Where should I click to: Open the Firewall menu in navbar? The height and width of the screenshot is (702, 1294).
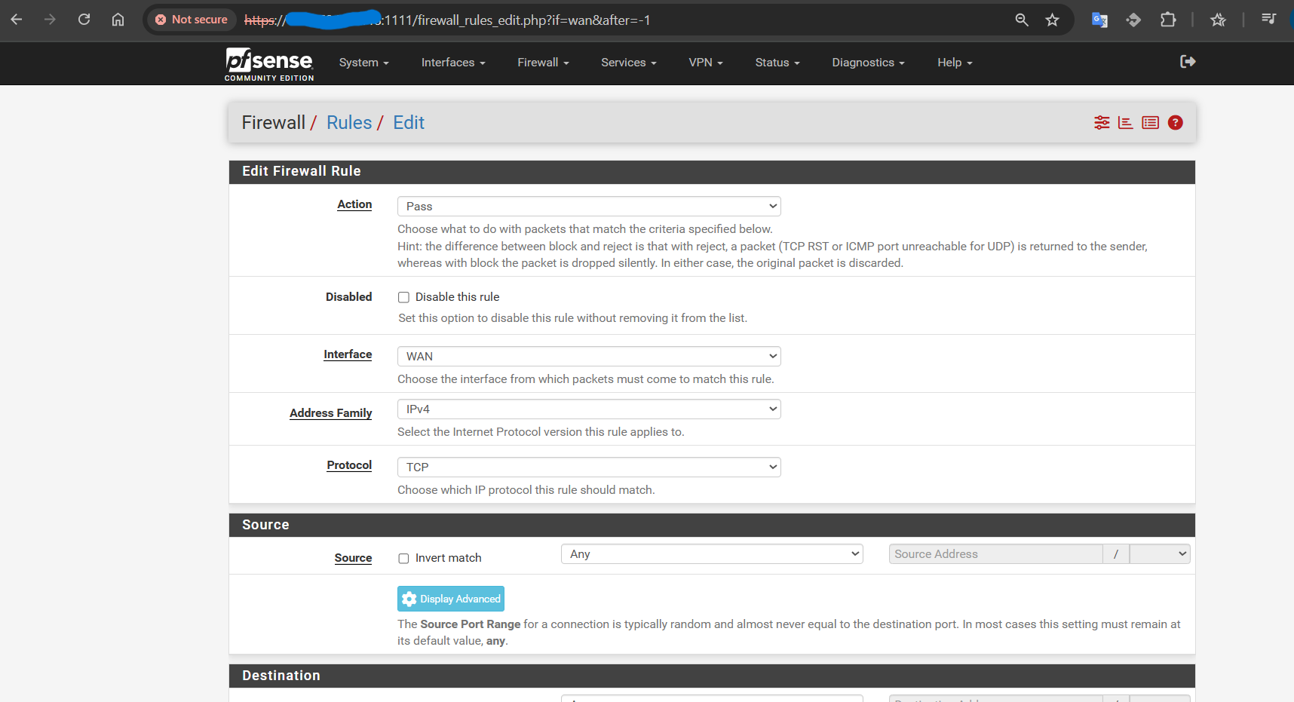pyautogui.click(x=543, y=63)
